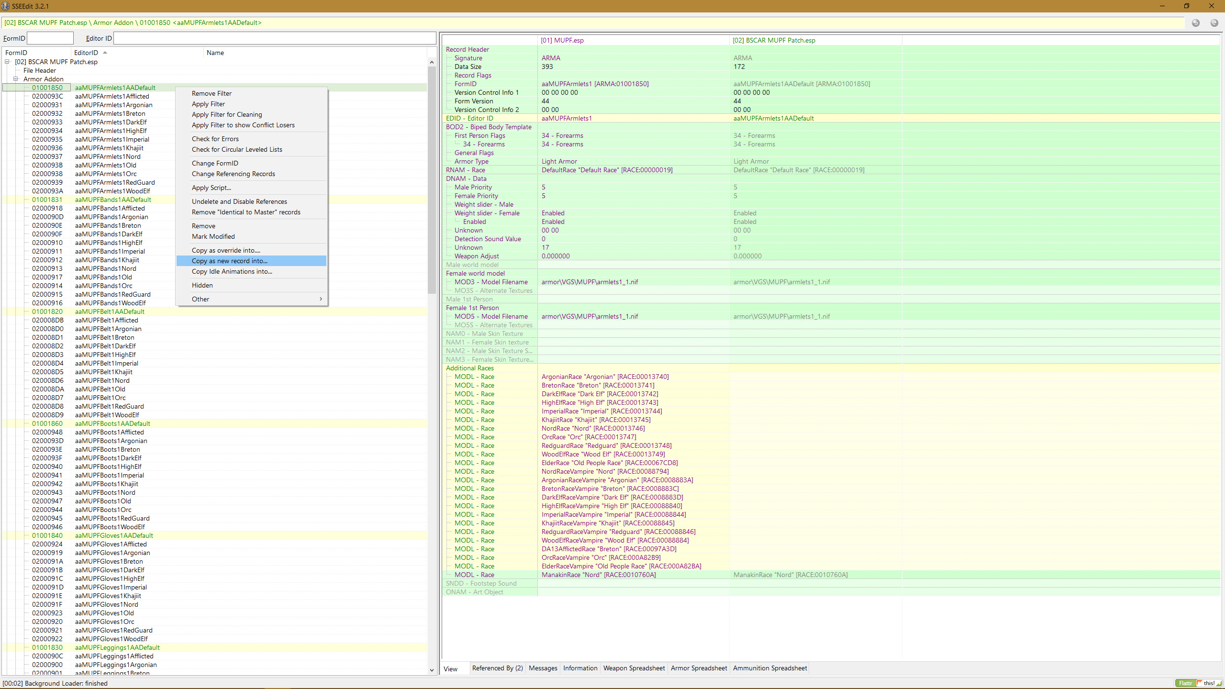The height and width of the screenshot is (689, 1225).
Task: Focus the FormID search field
Action: tap(50, 38)
